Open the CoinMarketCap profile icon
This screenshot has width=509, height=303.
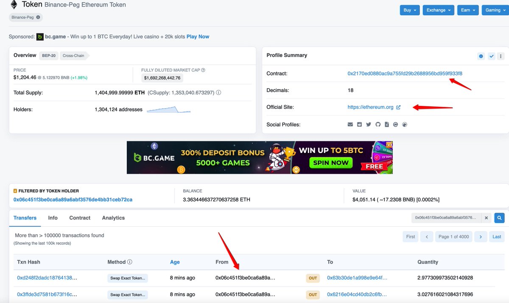pyautogui.click(x=396, y=125)
